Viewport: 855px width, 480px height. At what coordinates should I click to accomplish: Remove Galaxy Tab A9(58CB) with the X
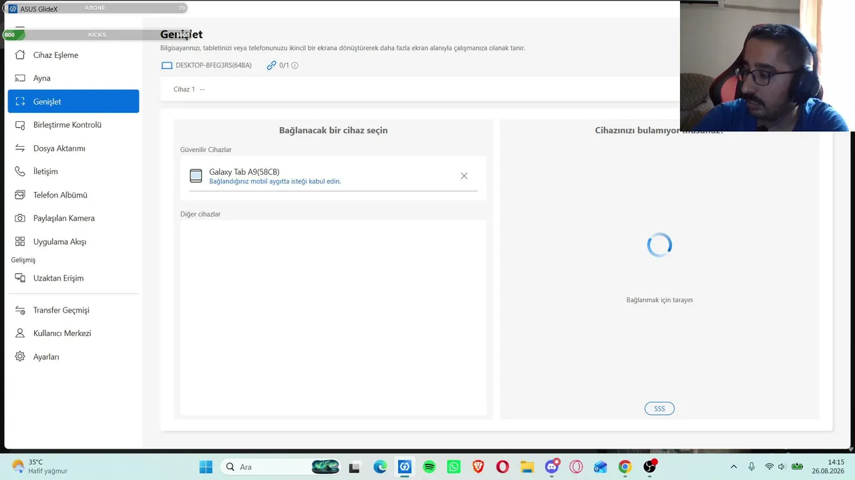[464, 176]
